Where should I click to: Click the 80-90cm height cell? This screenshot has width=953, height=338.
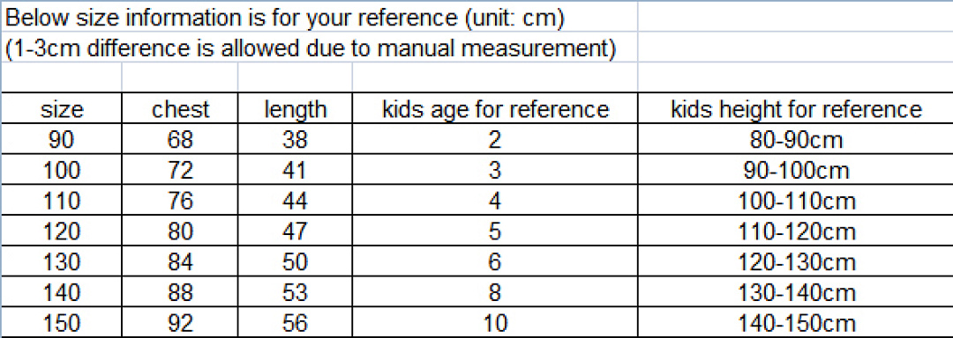[x=796, y=141]
